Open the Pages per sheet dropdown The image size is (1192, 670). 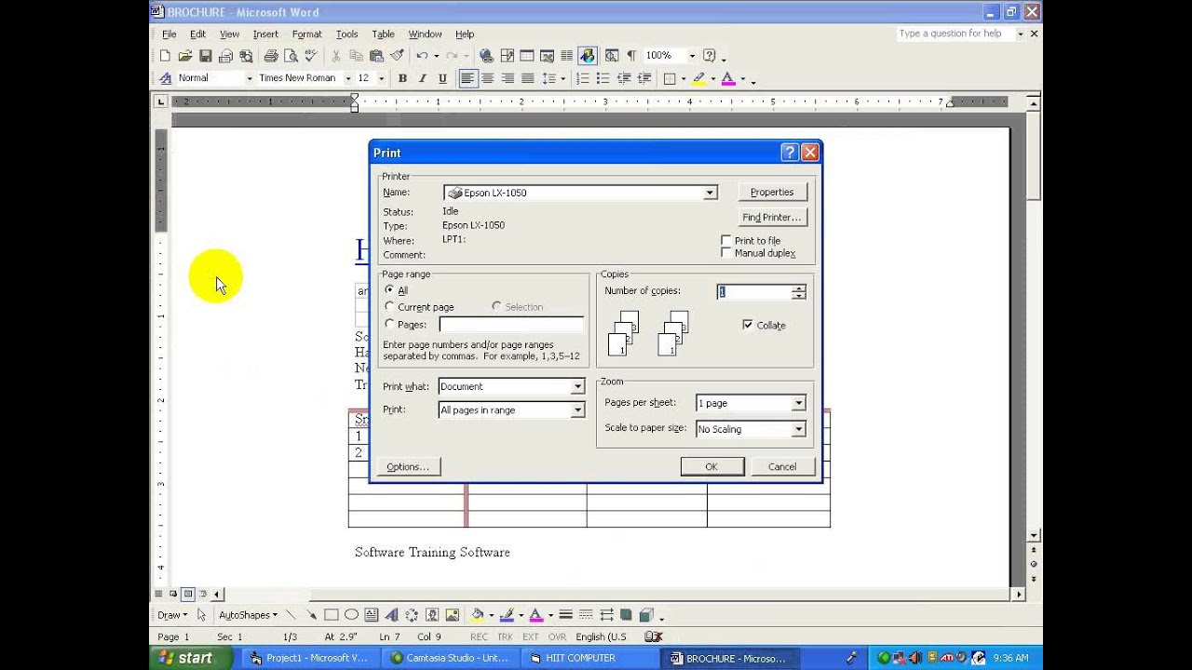point(798,403)
